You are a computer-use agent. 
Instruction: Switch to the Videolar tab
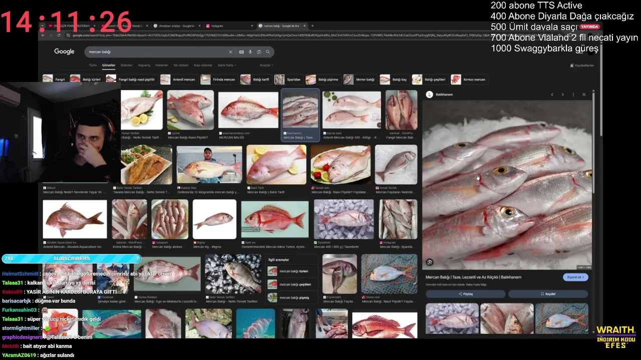[127, 65]
